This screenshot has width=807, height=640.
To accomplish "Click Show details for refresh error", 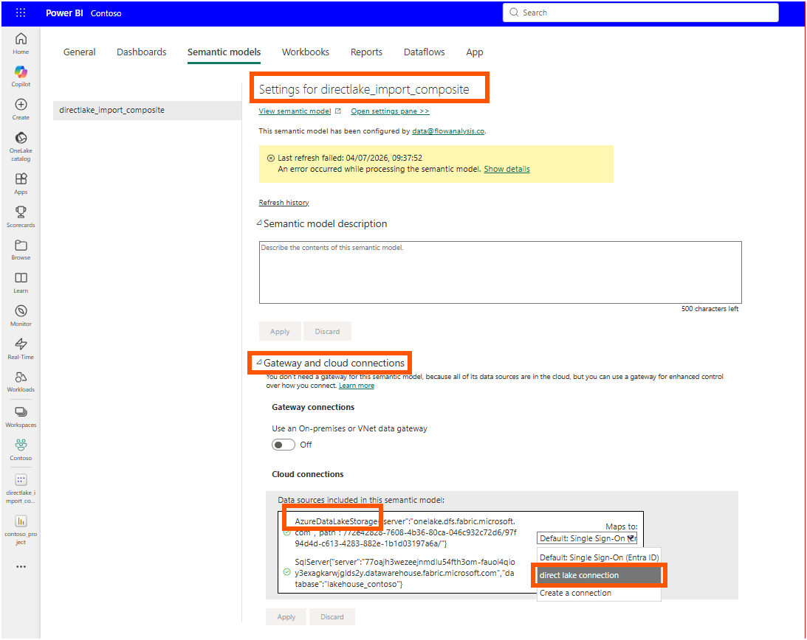I will [507, 169].
